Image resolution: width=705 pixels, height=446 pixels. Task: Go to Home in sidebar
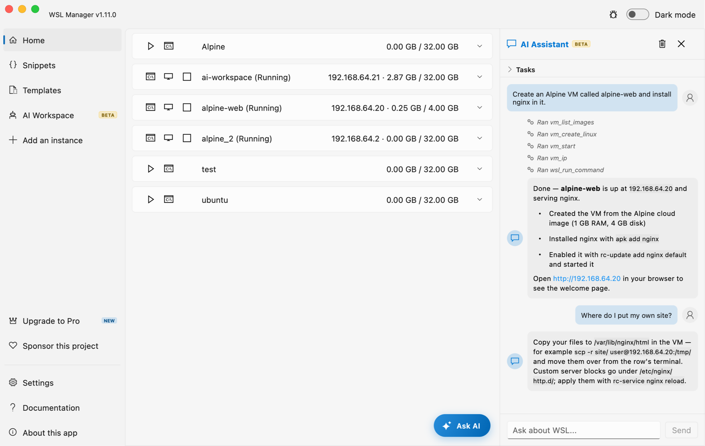click(63, 40)
